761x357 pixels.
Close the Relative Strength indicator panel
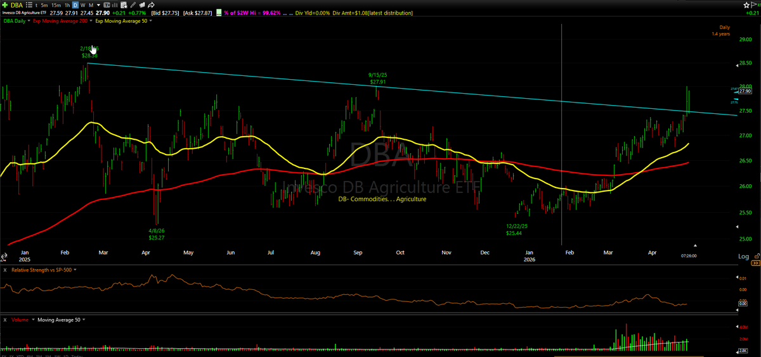5,270
